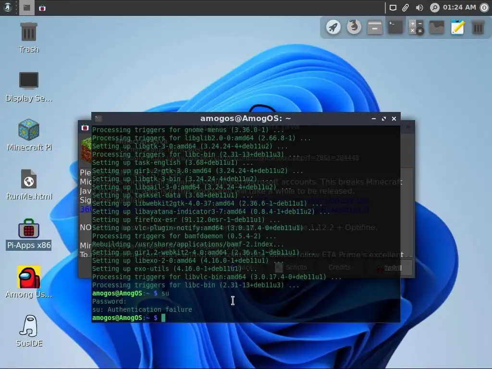This screenshot has width=492, height=369.
Task: Select the Pi-Apps x86 desktop icon
Action: click(29, 234)
